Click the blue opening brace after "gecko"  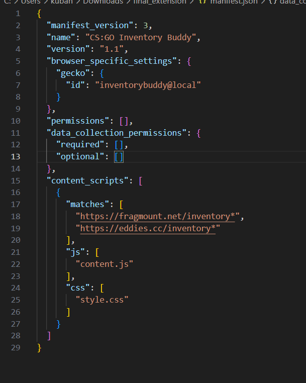(102, 73)
